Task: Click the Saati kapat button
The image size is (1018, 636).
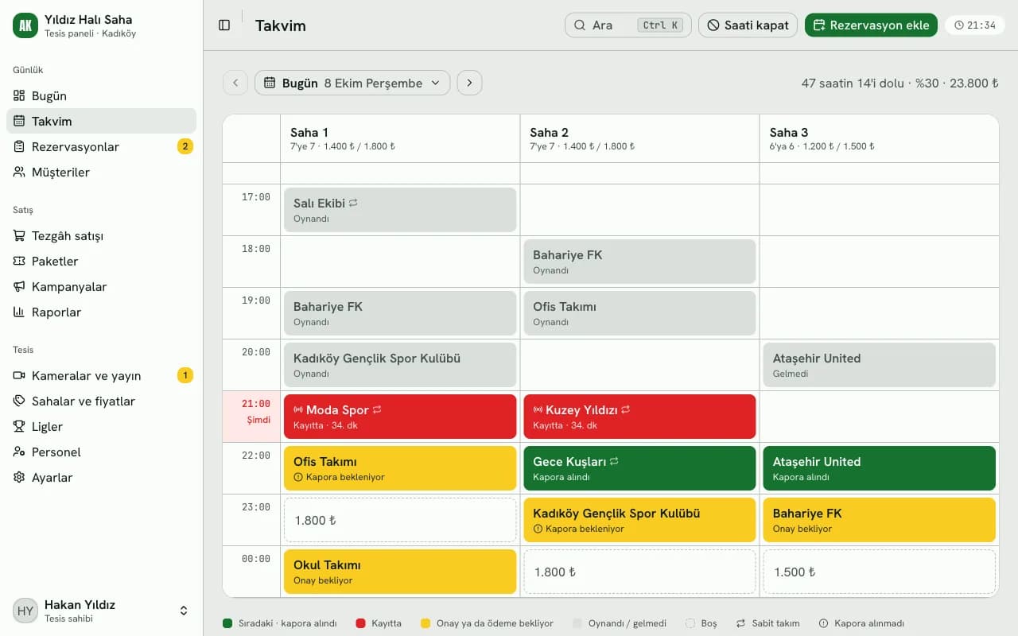Action: click(x=748, y=25)
